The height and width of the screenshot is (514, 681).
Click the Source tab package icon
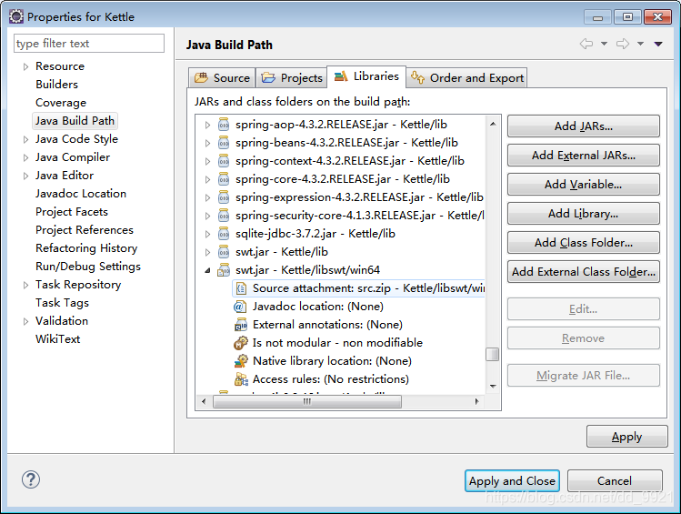[x=202, y=77]
